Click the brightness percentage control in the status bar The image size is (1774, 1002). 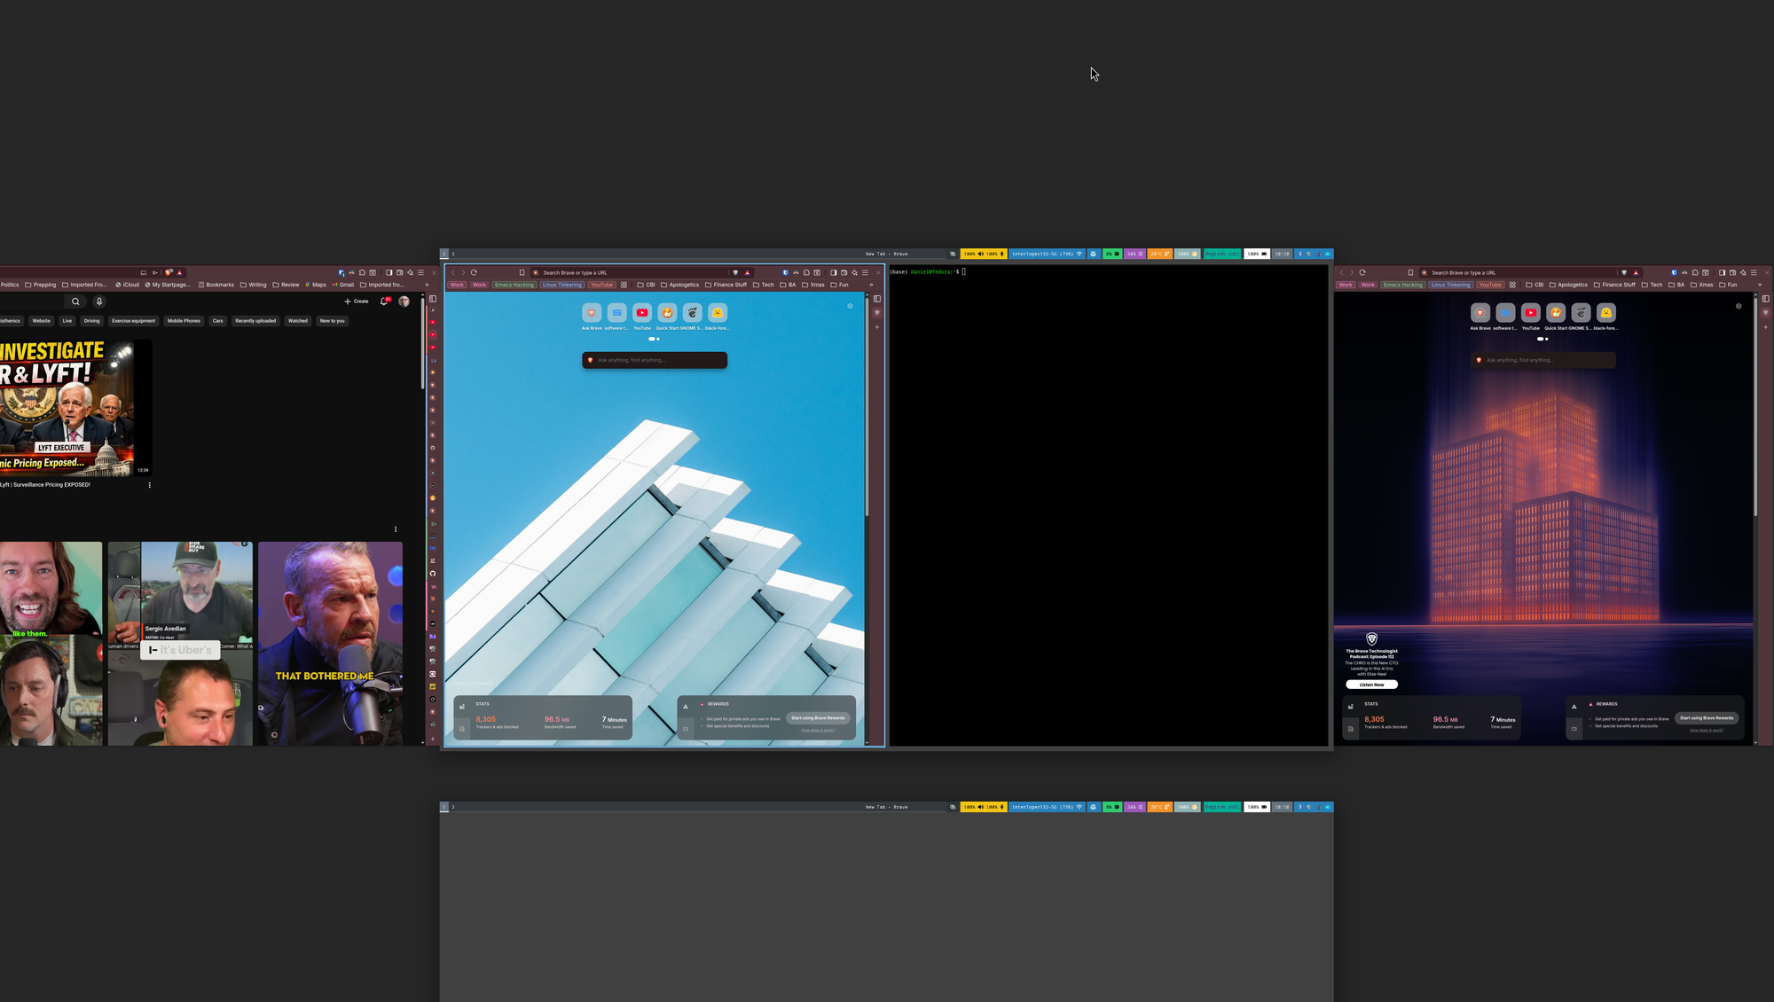click(1187, 254)
